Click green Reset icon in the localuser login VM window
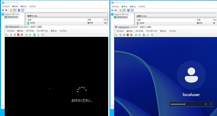217x116 pixels. tap(140, 35)
